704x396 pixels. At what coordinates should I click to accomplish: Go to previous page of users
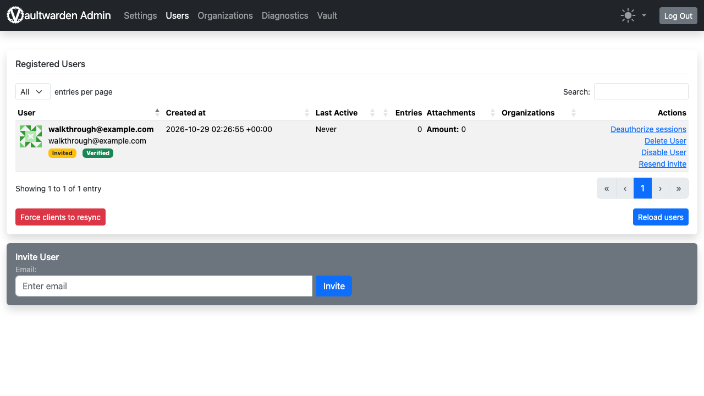pos(625,188)
